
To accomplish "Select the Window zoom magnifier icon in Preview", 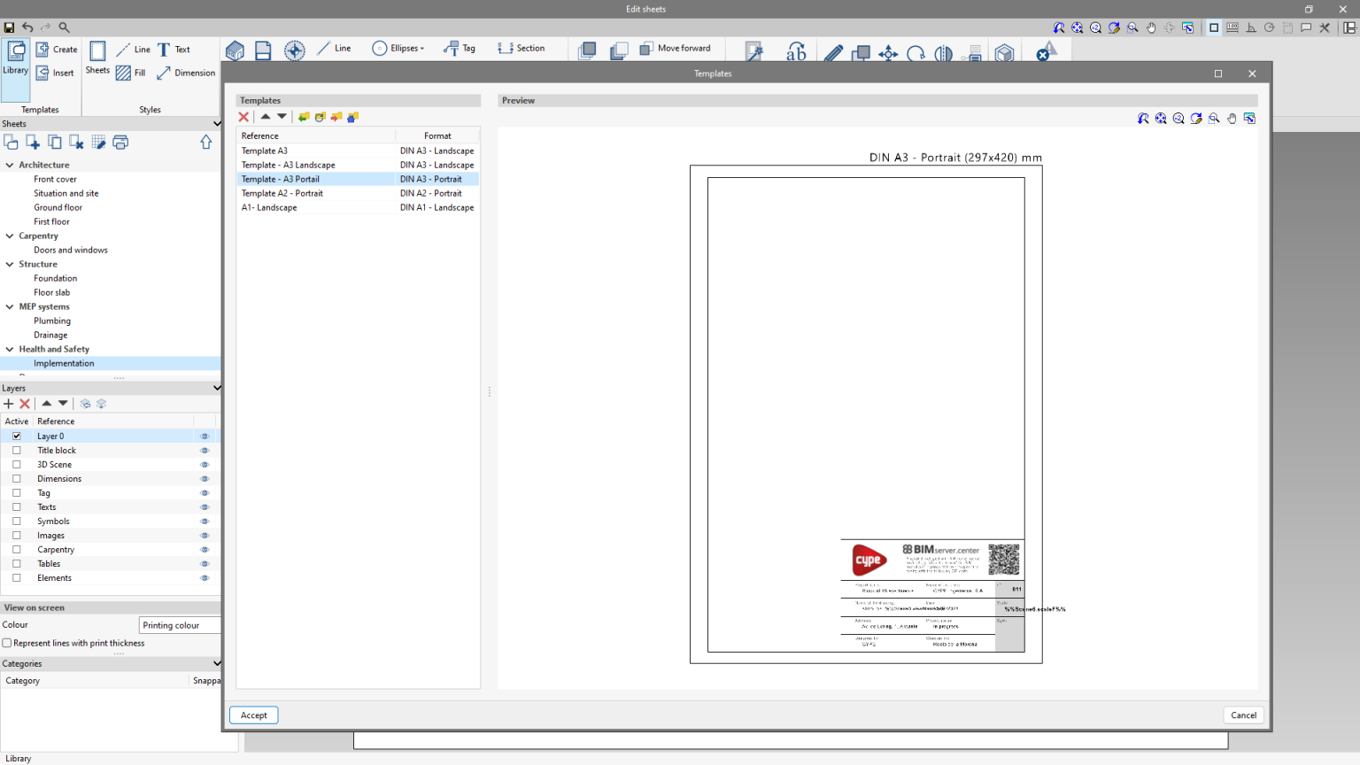I will pyautogui.click(x=1214, y=118).
